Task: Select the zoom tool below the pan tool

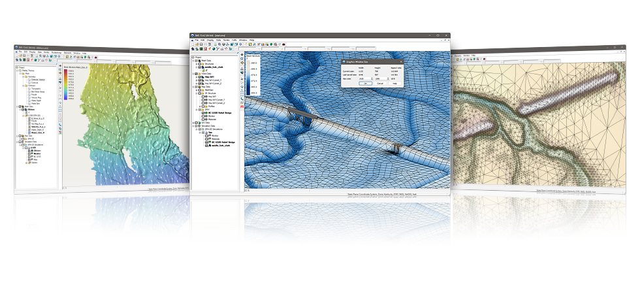Action: click(242, 58)
